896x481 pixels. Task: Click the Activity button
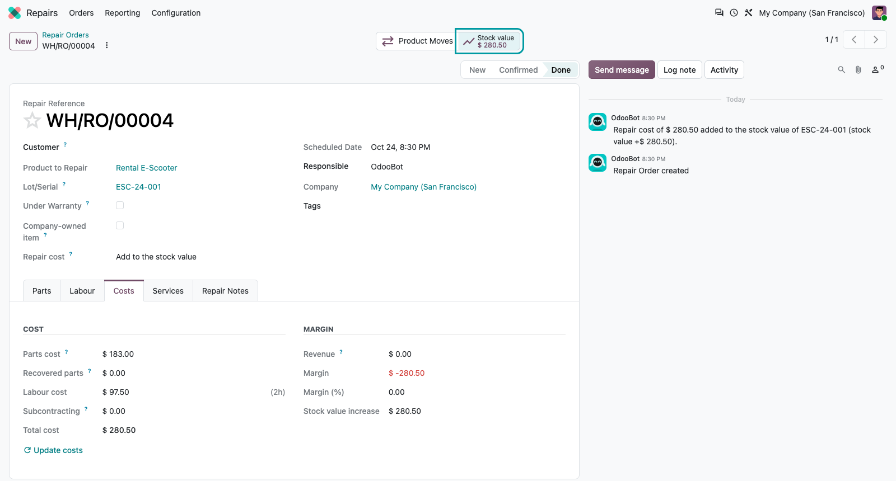coord(724,70)
